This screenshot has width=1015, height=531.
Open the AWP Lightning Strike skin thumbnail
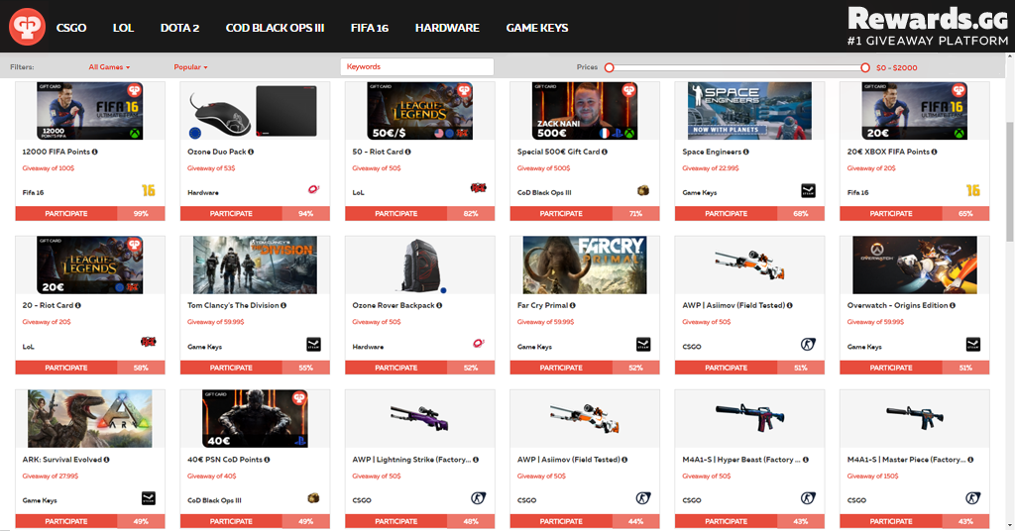click(420, 418)
